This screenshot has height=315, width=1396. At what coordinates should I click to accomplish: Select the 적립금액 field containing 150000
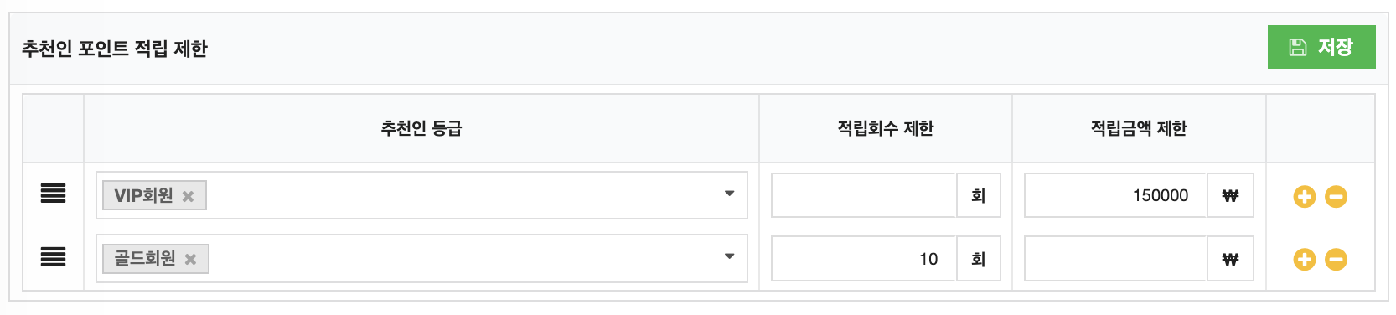[x=1115, y=195]
